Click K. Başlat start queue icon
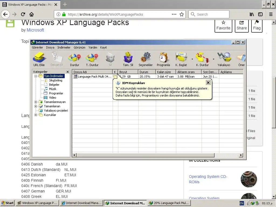The width and height of the screenshot is (276, 207). coord(181,59)
